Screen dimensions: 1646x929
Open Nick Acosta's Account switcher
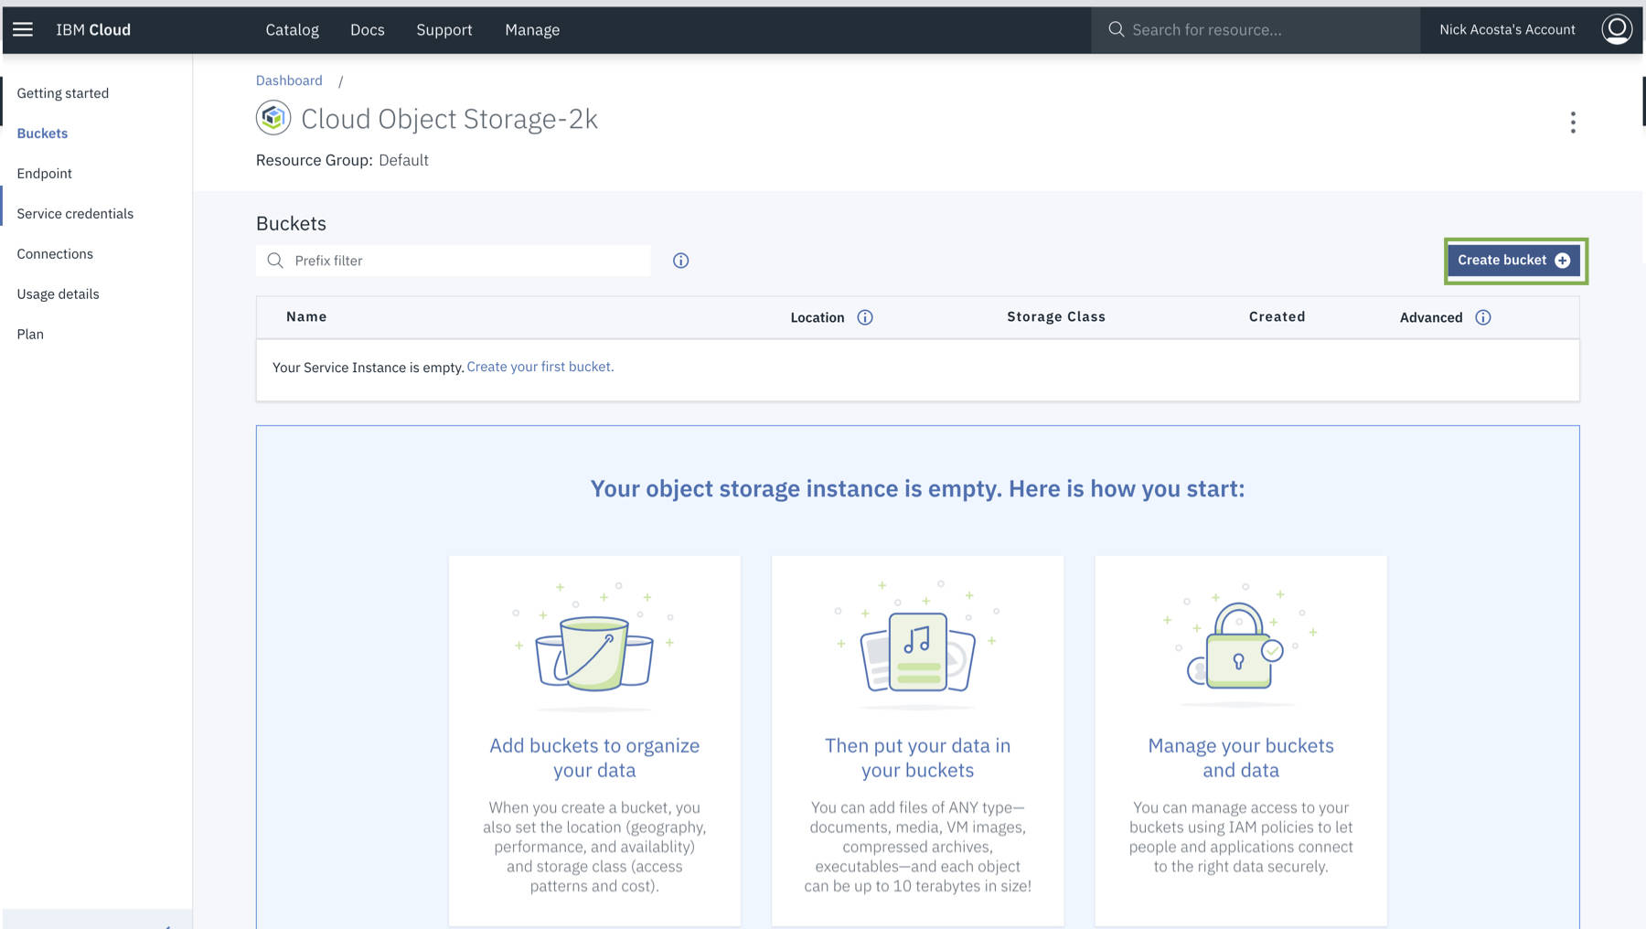point(1507,29)
